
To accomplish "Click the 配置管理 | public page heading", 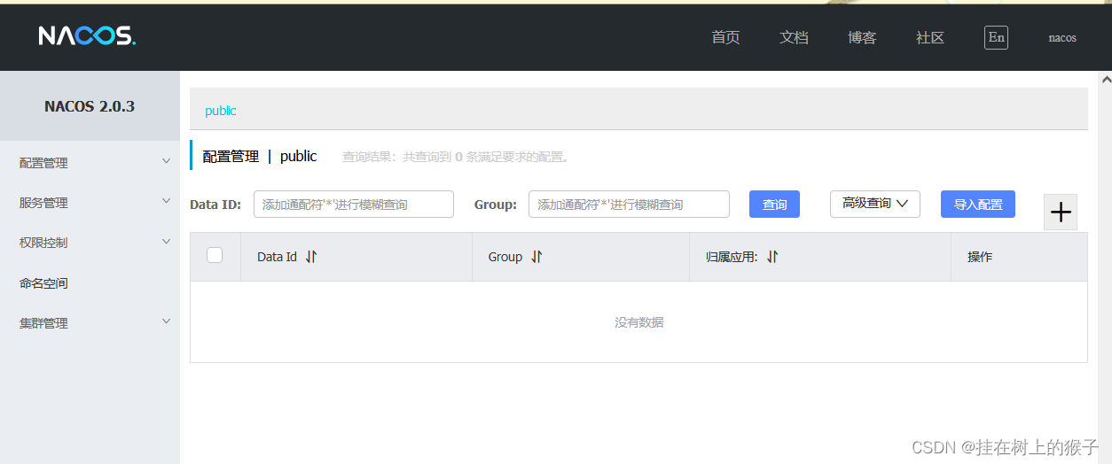I will (260, 156).
